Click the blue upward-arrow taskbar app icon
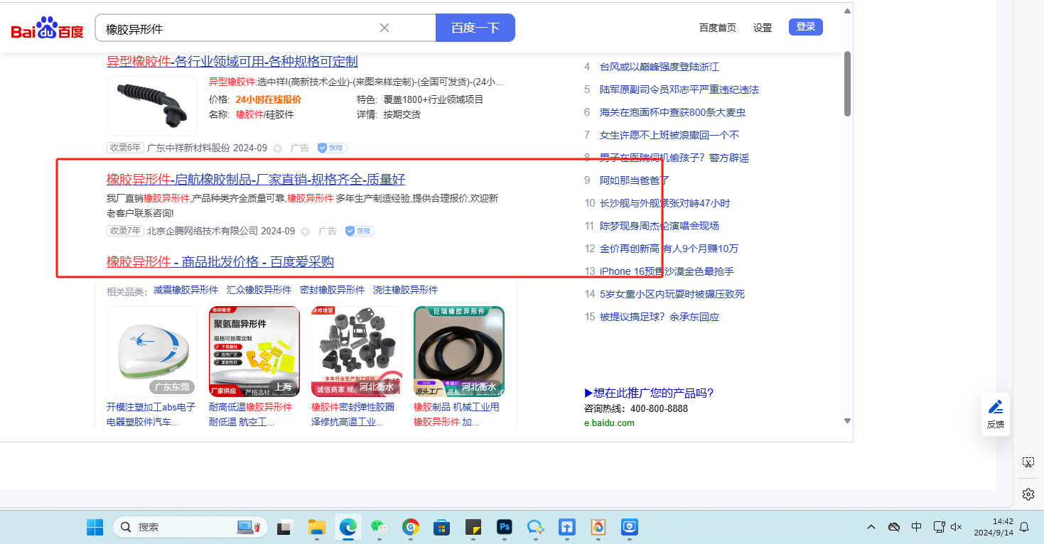Screen dimensions: 1044x544 tap(567, 527)
